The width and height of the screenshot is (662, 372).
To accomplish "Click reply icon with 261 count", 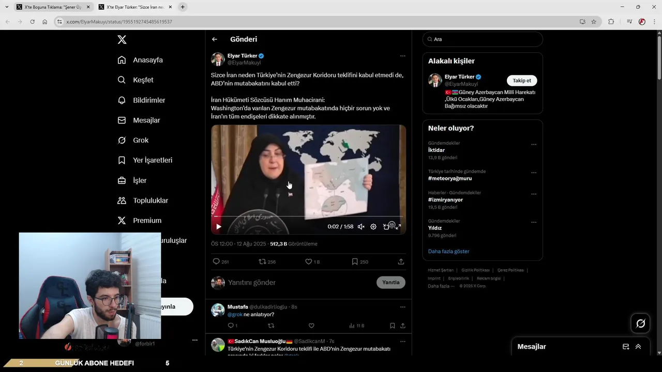I will [221, 261].
